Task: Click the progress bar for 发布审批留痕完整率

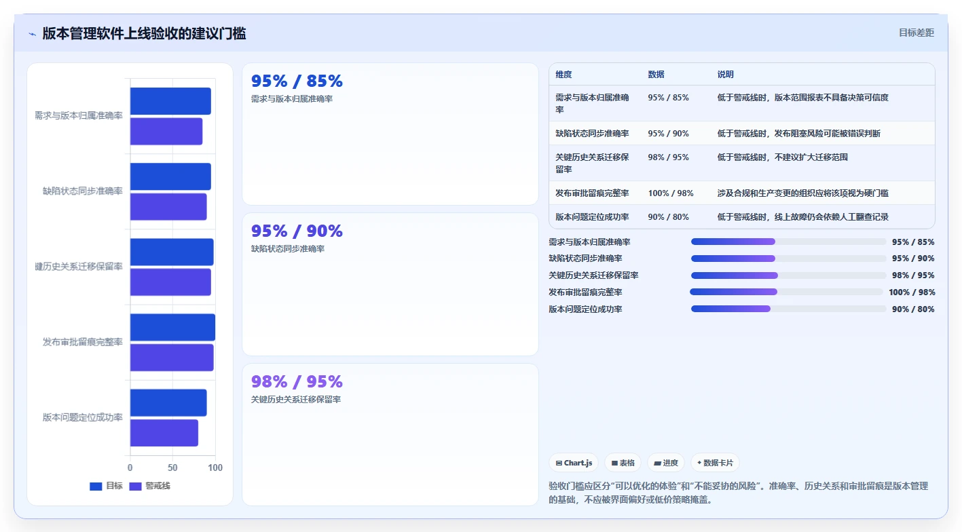Action: 786,292
